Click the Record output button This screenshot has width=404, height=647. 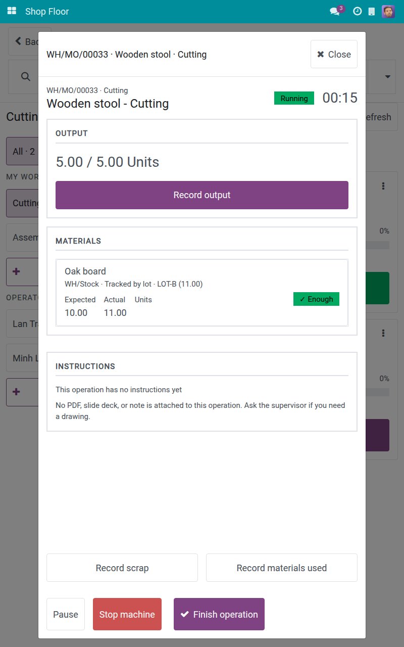coord(202,195)
